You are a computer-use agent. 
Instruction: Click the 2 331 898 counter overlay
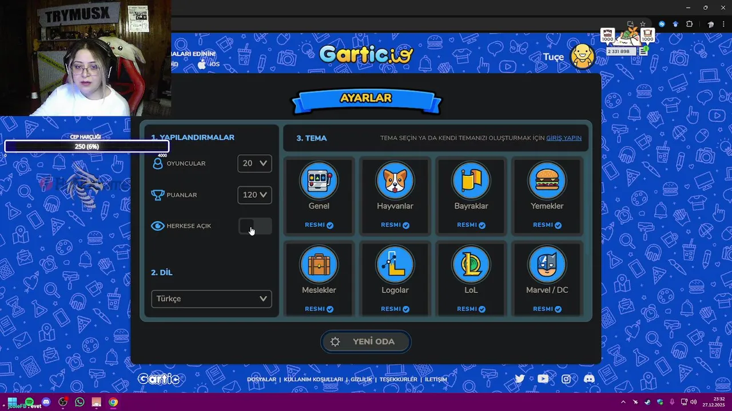click(x=621, y=51)
